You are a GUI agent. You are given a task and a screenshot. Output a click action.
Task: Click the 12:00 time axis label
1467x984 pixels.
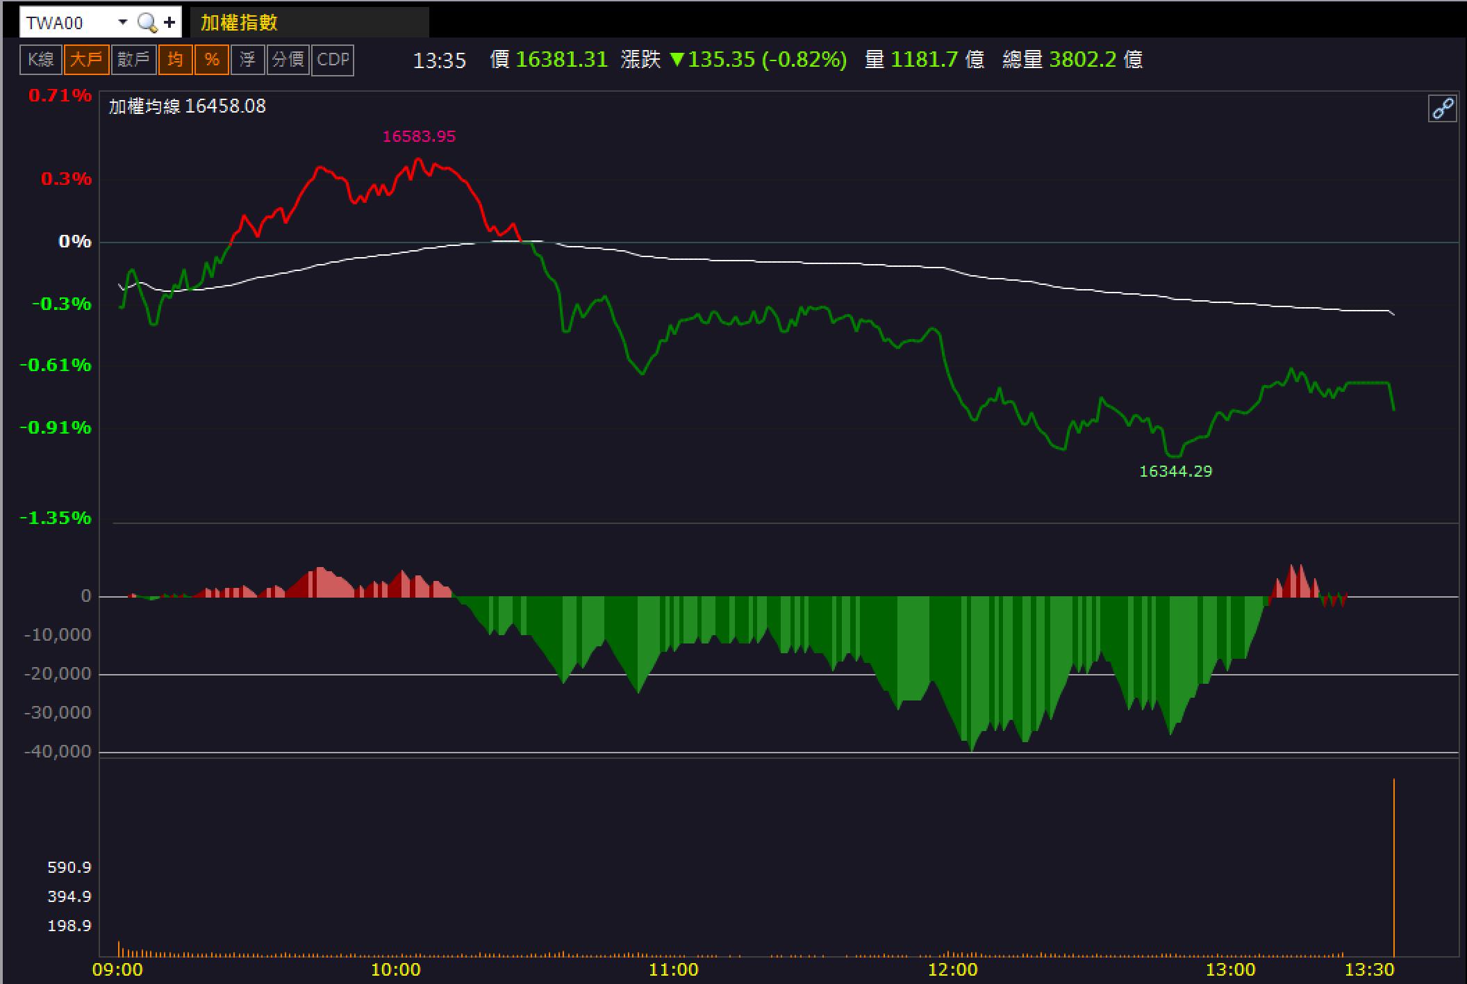(952, 970)
